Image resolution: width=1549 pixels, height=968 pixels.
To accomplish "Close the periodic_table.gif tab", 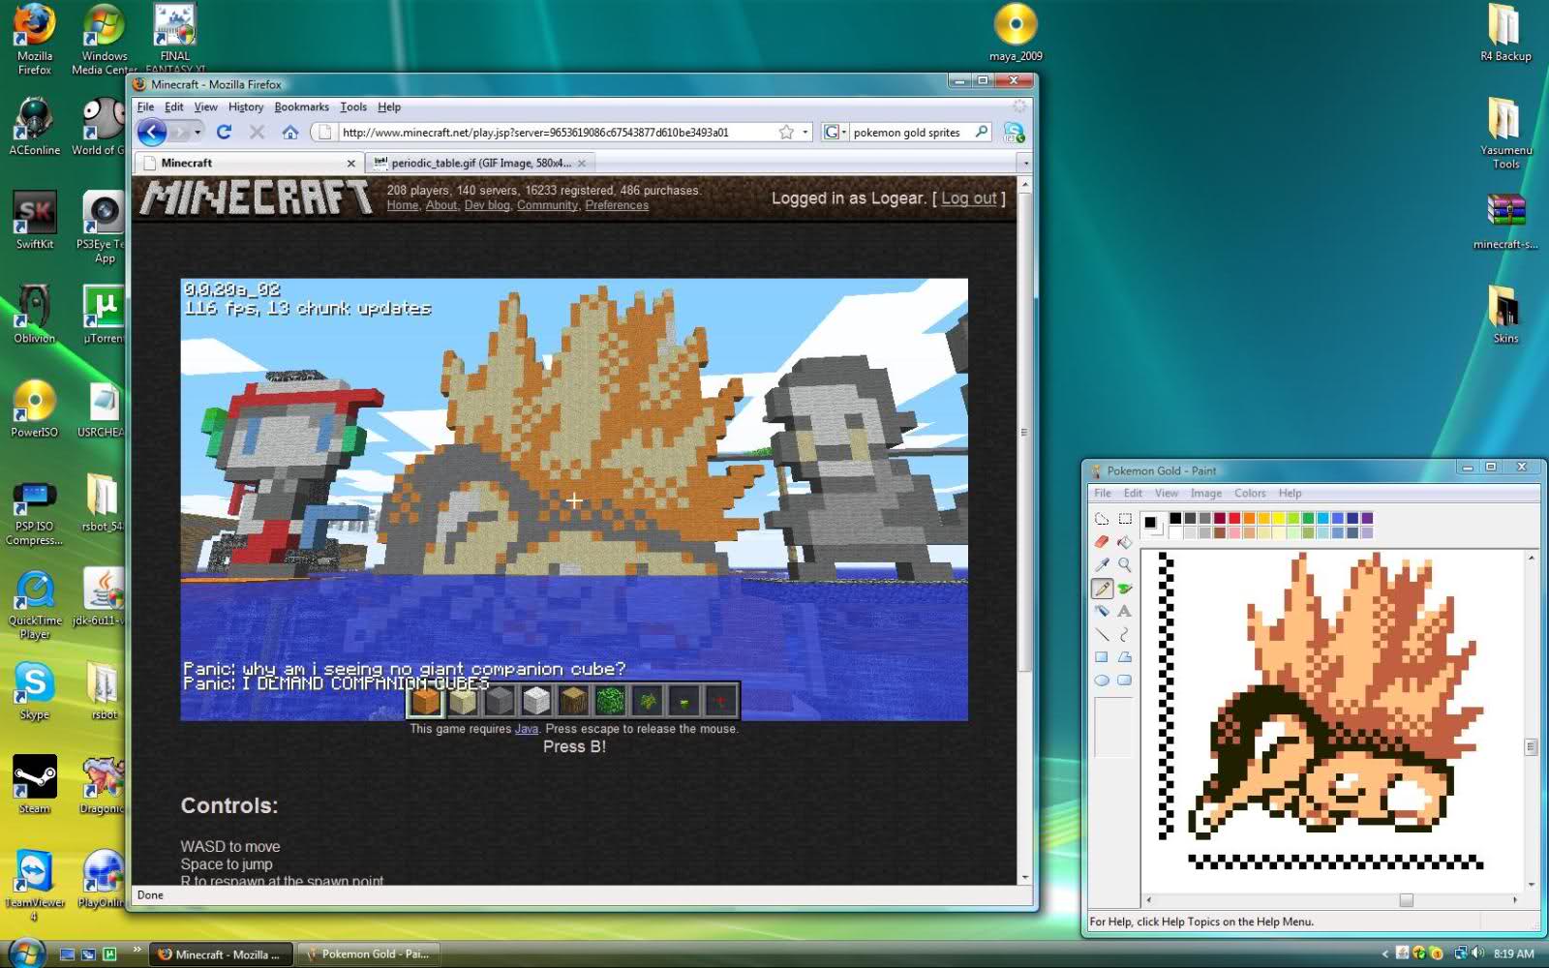I will point(582,164).
